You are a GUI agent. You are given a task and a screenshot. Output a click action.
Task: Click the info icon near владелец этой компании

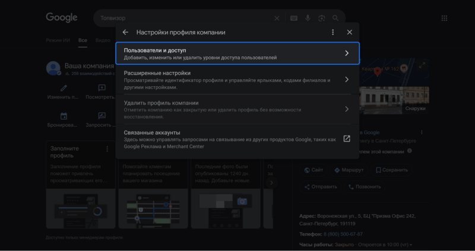[x=410, y=151]
